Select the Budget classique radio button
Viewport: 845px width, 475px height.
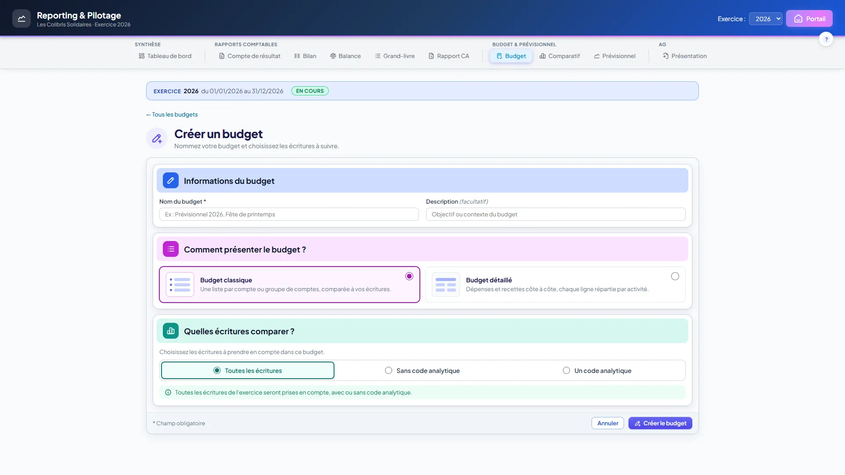coord(409,276)
